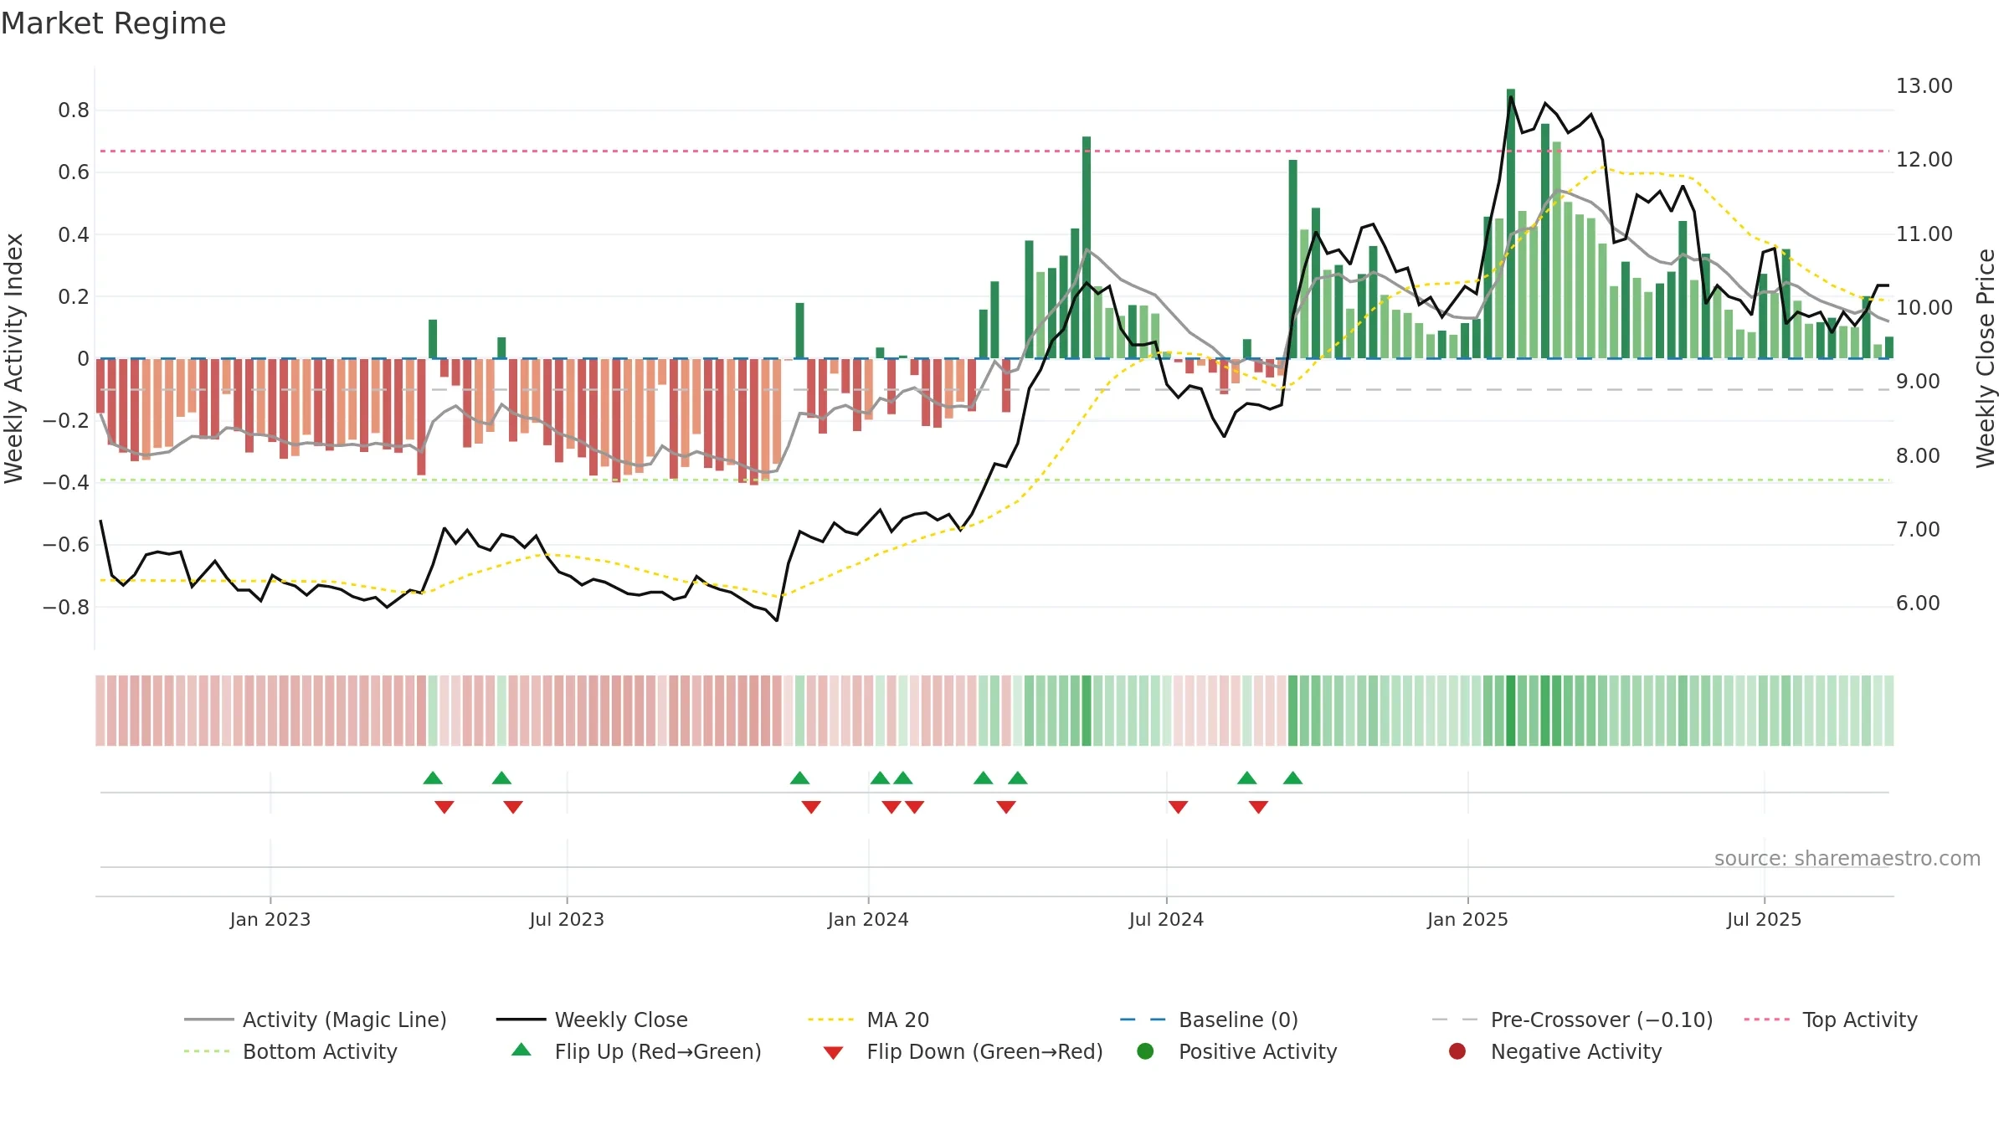Click the Jul 2024 x-axis label
Image resolution: width=2009 pixels, height=1130 pixels.
coord(1166,919)
